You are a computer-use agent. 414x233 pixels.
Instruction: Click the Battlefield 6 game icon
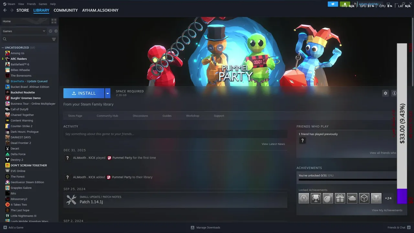click(7, 64)
